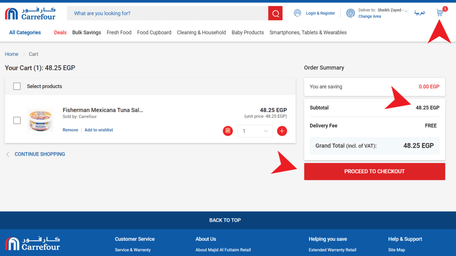Click Help & Support footer heading
Screen dimensions: 456x256
point(405,239)
